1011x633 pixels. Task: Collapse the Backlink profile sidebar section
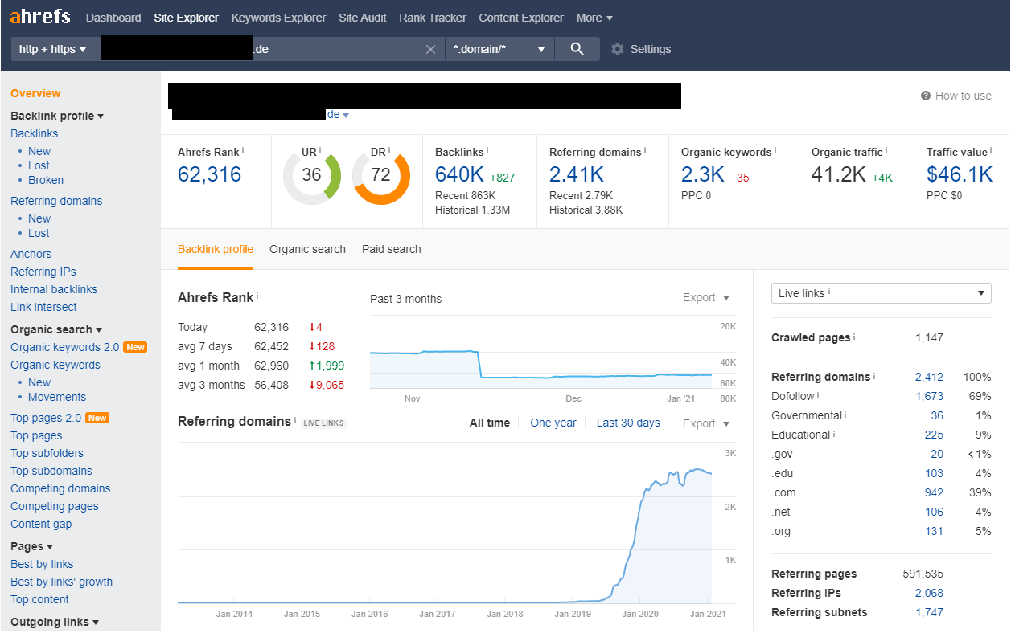coord(57,116)
